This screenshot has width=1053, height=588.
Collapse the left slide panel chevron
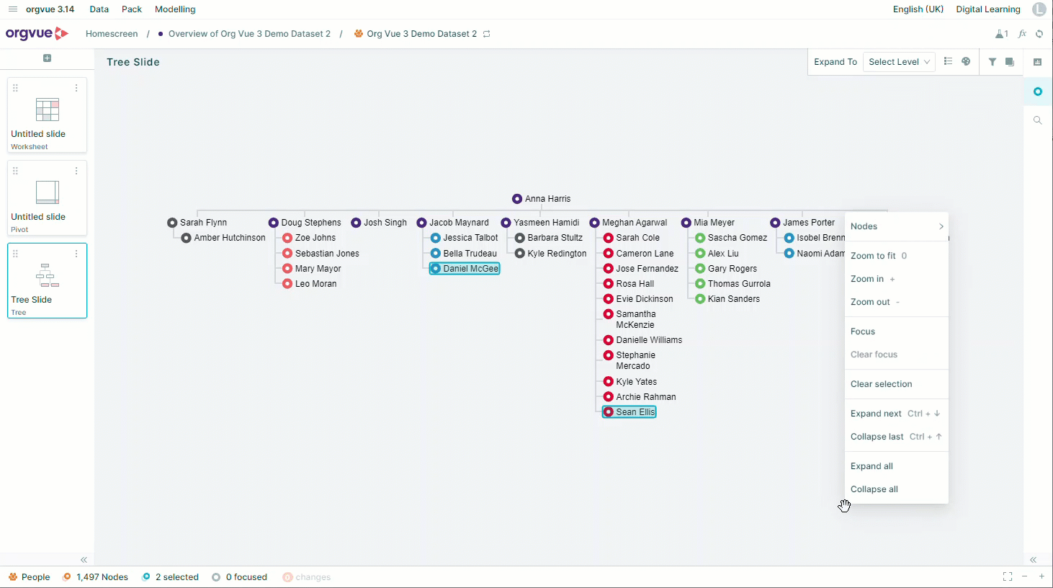[84, 560]
